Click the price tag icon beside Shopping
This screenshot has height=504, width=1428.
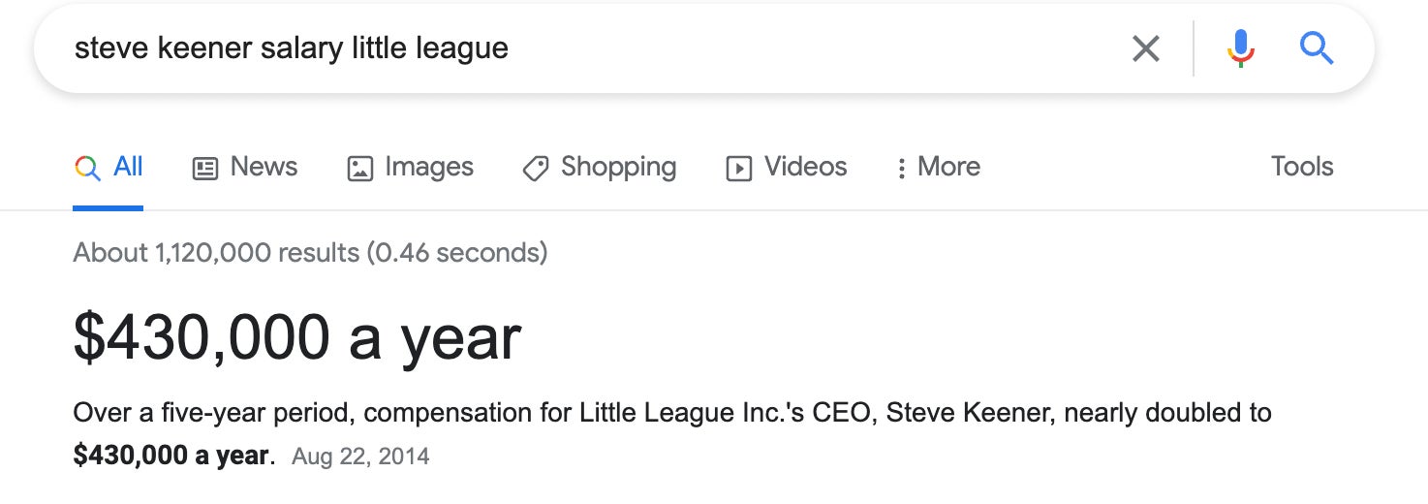coord(536,169)
